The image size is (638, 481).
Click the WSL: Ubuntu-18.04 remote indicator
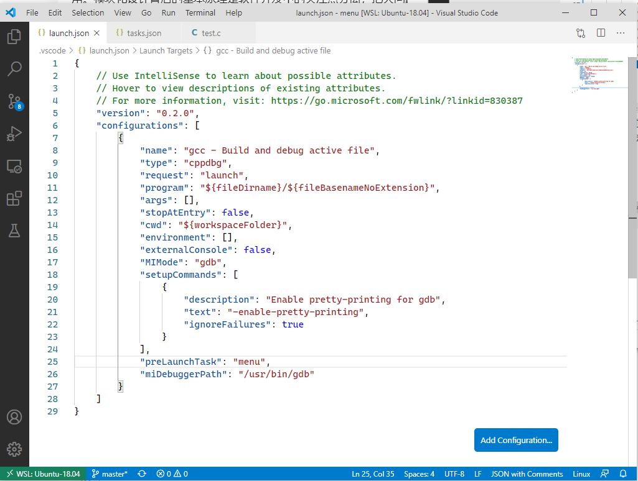click(43, 474)
